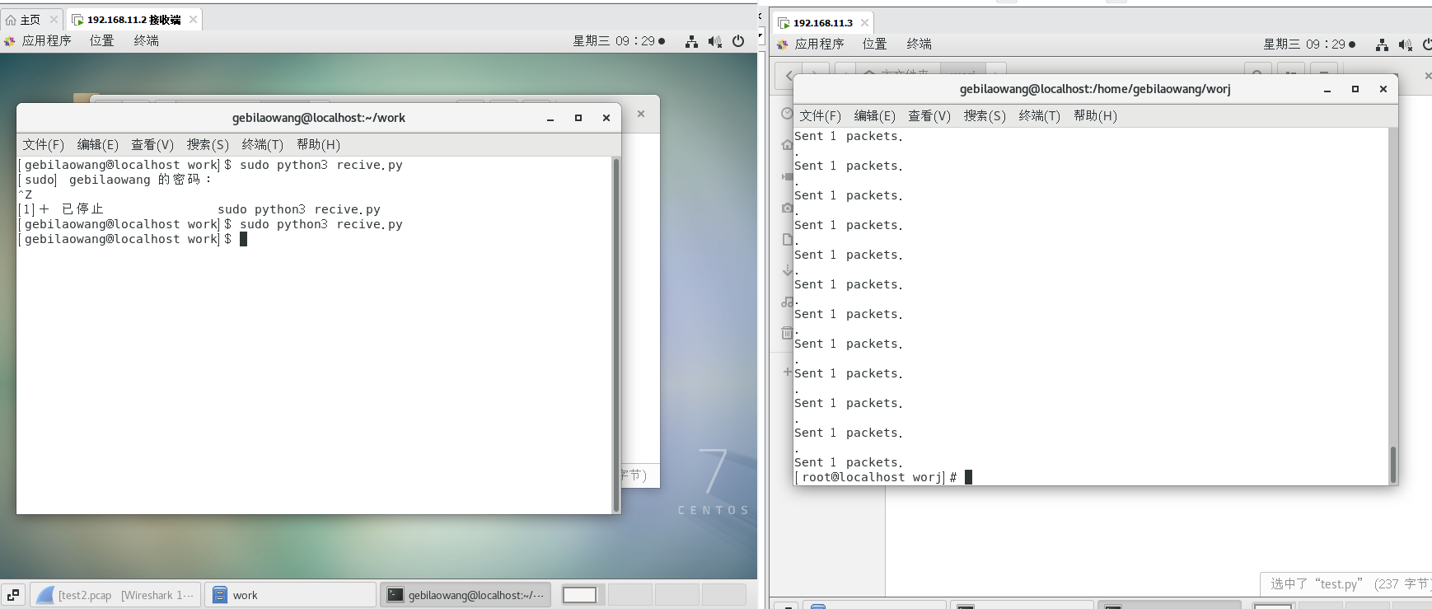
Task: Open 搜索(S) menu in left work terminal
Action: [208, 144]
